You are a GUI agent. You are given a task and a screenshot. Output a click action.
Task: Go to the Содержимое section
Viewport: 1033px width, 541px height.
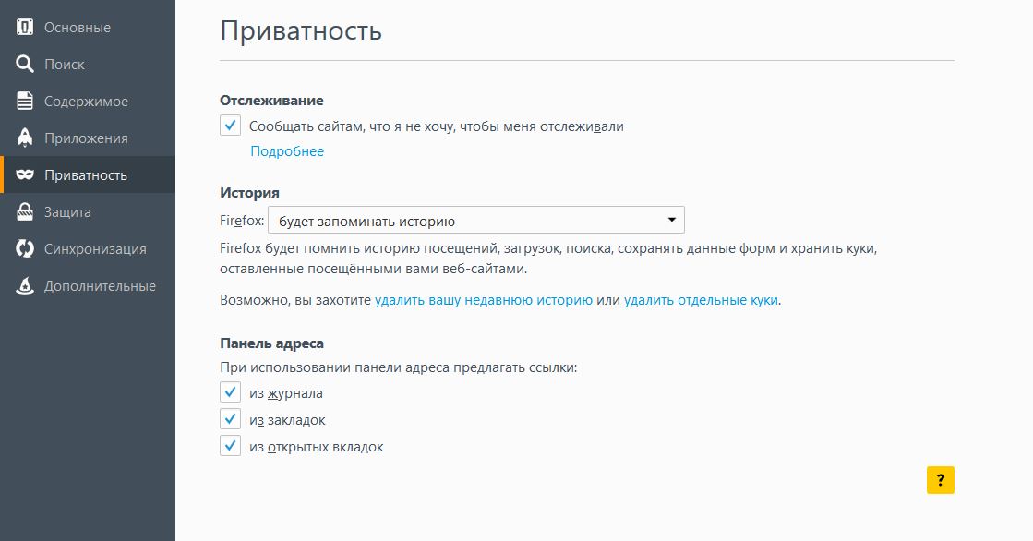tap(86, 102)
